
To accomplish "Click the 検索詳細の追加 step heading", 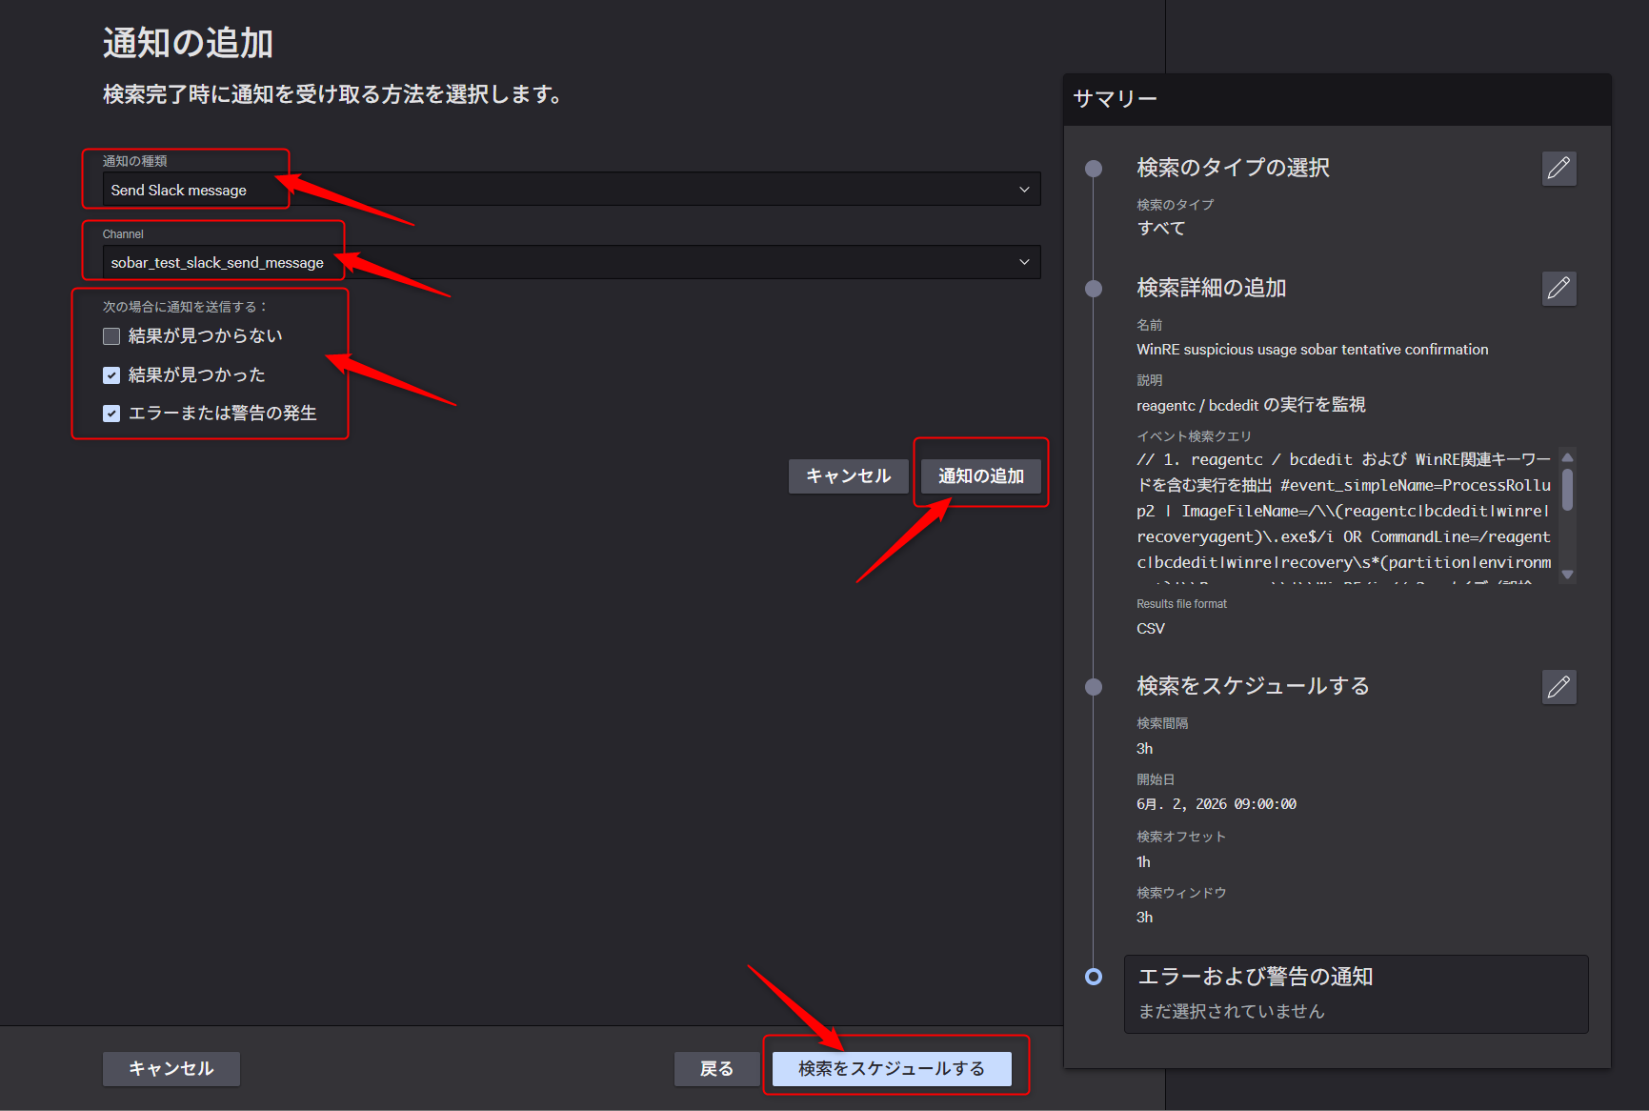I will tap(1211, 288).
